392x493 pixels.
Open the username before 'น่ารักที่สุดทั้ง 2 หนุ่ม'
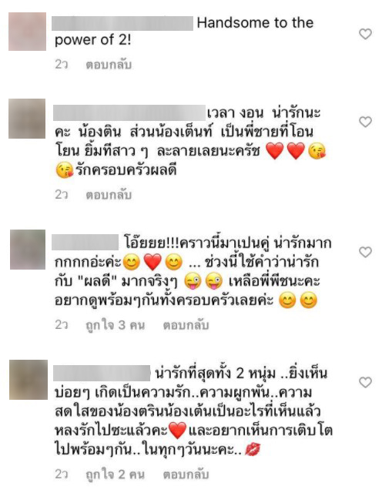(x=102, y=373)
